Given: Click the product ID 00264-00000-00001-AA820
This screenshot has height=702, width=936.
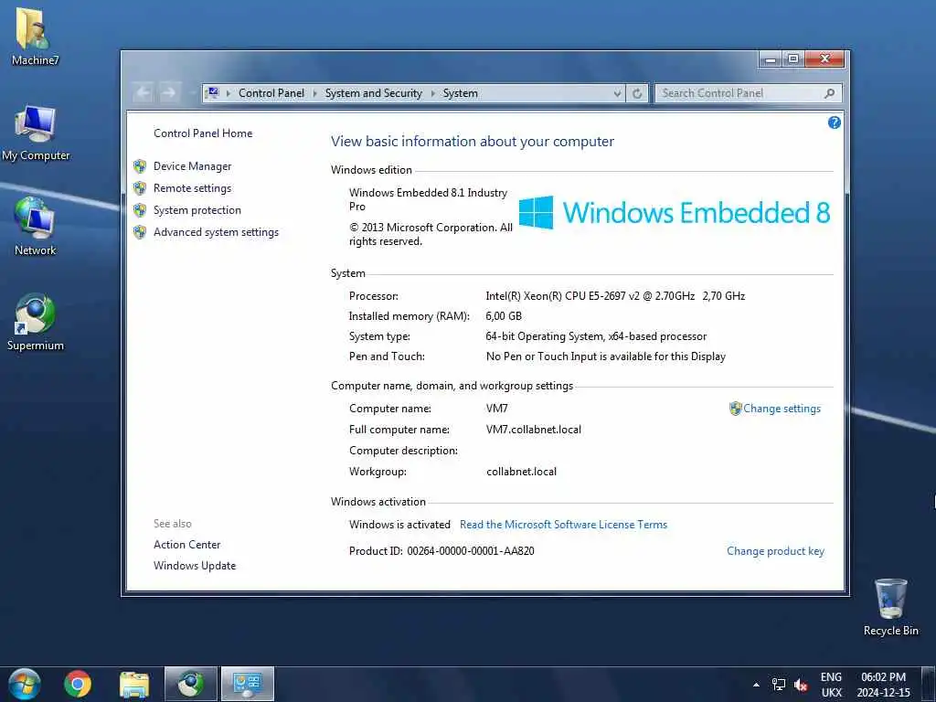Looking at the screenshot, I should pos(471,551).
